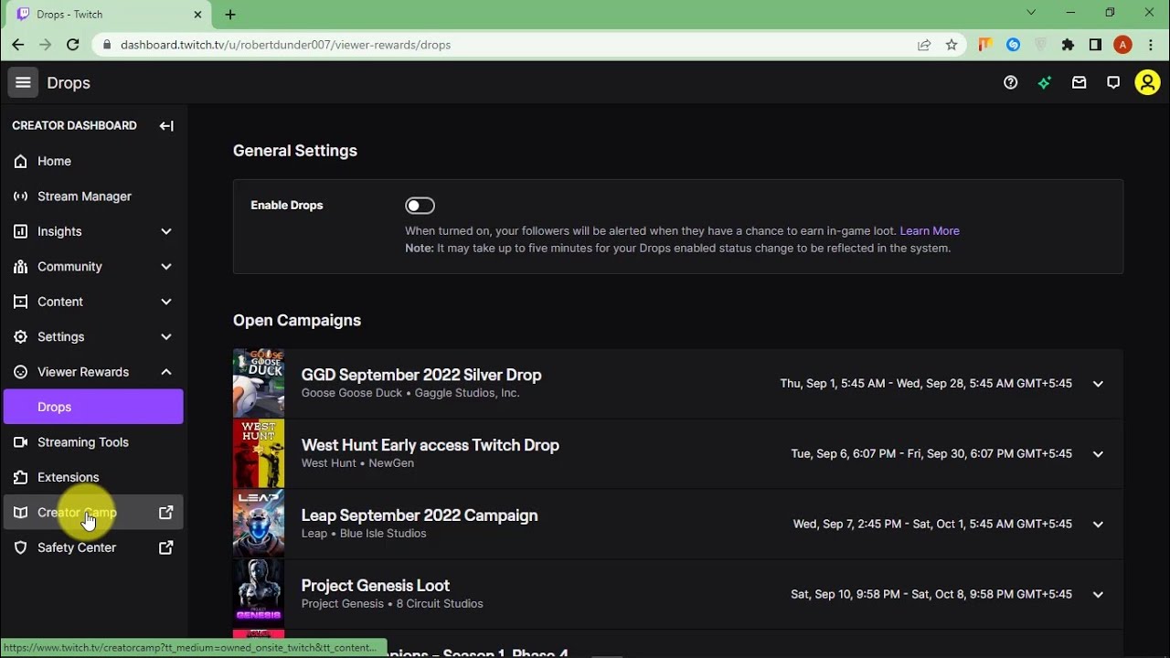The width and height of the screenshot is (1170, 658).
Task: Click Goose Goose Duck campaign thumbnail
Action: pos(259,384)
